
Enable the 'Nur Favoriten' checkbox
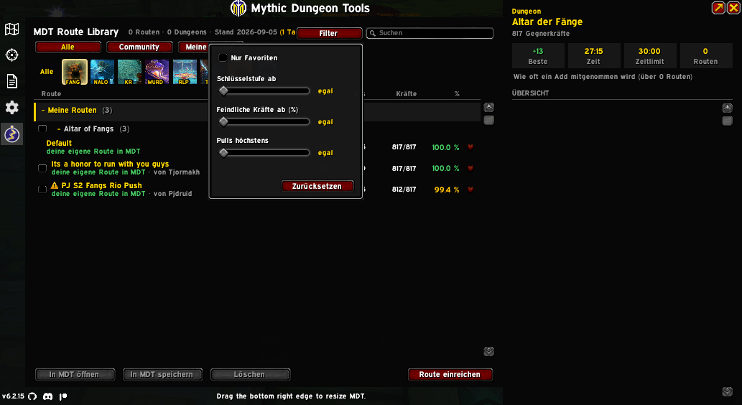pos(223,57)
